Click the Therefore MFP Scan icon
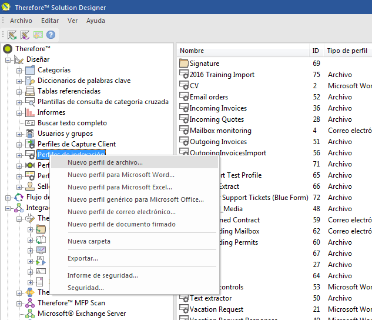Screen dimensions: 372x320 point(30,303)
